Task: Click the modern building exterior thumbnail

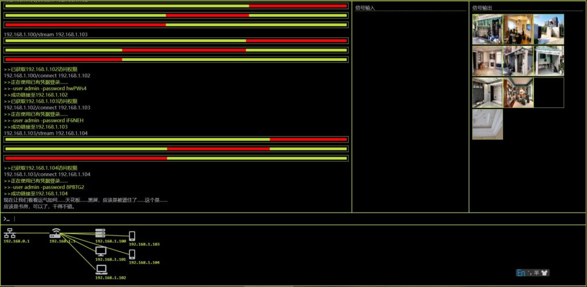Action: [549, 29]
